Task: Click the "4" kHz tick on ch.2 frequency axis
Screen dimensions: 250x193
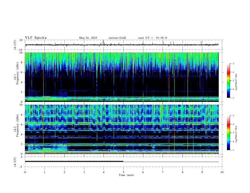Action: click(x=22, y=134)
